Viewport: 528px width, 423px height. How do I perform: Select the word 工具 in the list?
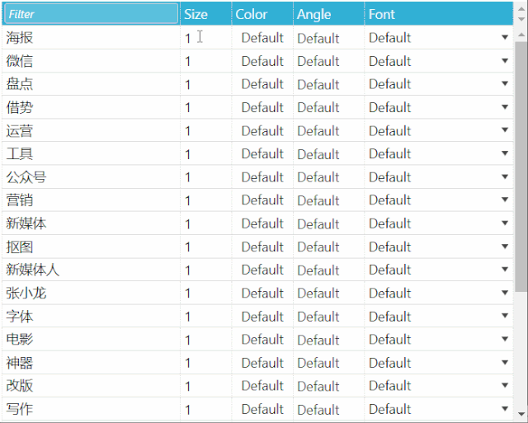(x=20, y=154)
